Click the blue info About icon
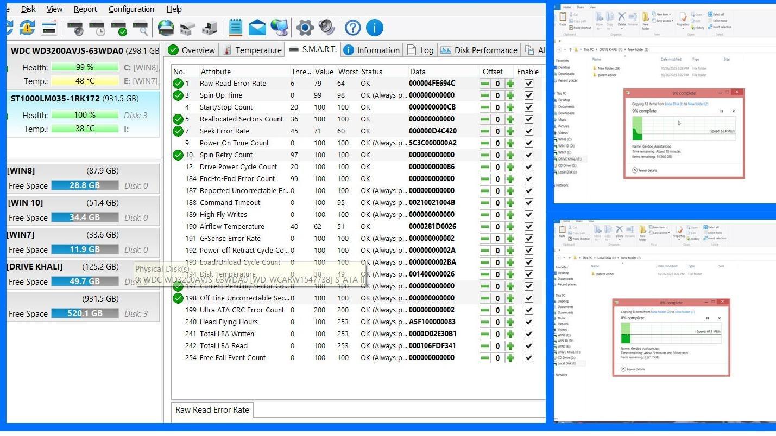 pos(375,28)
